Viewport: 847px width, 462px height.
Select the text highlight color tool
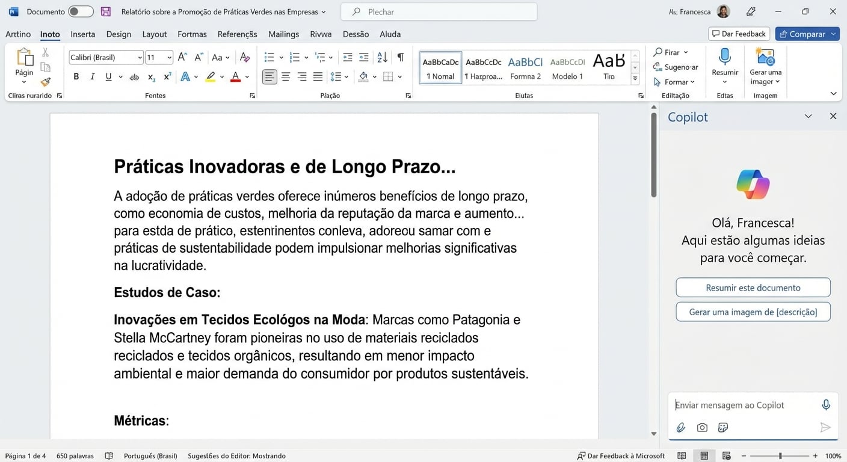[x=210, y=76]
